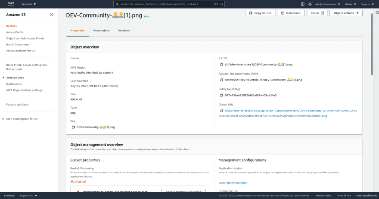Image resolution: width=379 pixels, height=199 pixels.
Task: Copy the S3 URI value icon
Action: [x=221, y=64]
